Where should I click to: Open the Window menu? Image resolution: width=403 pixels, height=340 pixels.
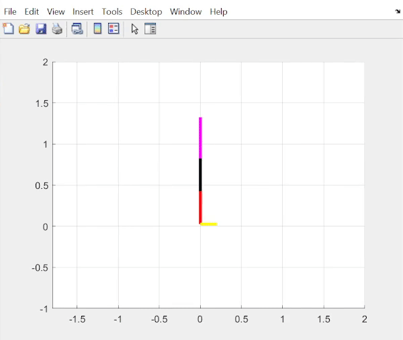(186, 11)
